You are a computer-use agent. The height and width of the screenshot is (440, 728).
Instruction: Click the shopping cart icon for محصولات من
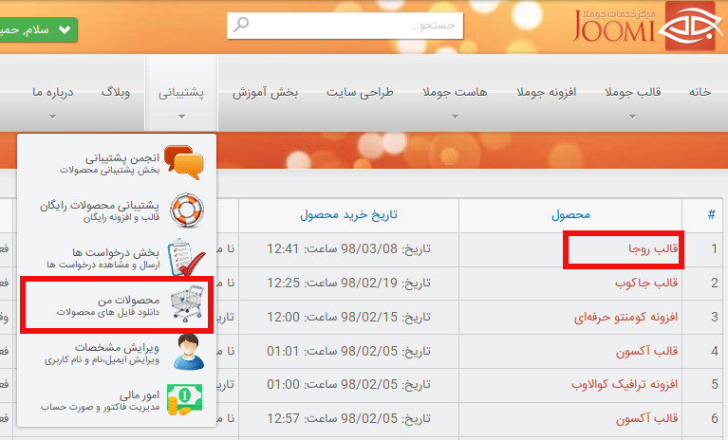tap(187, 304)
